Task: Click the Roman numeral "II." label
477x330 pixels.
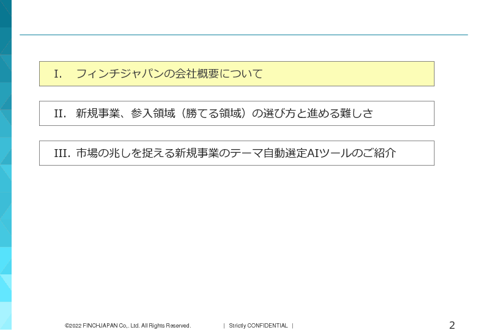Action: point(60,114)
